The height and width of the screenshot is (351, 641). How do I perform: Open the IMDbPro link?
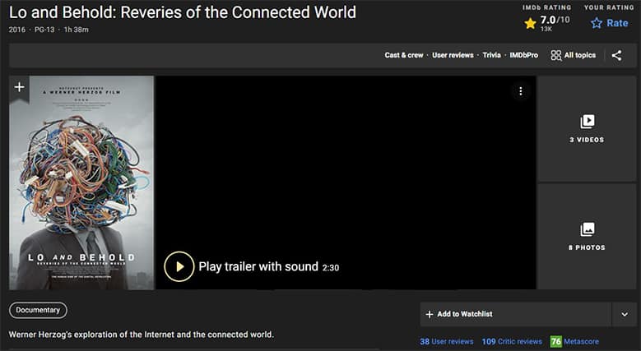[x=523, y=55]
